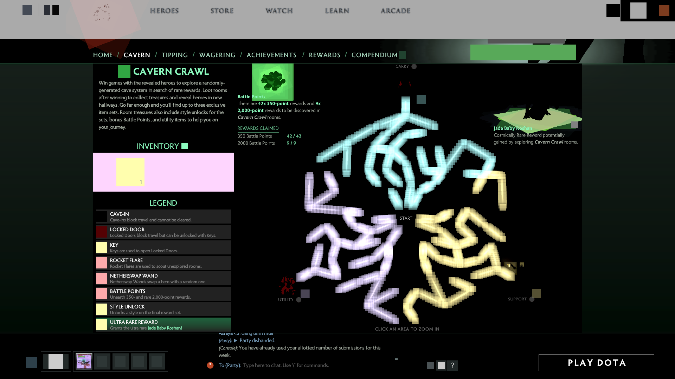Viewport: 675px width, 379px height.
Task: Open the white profile card in the bottom bar
Action: (x=56, y=361)
